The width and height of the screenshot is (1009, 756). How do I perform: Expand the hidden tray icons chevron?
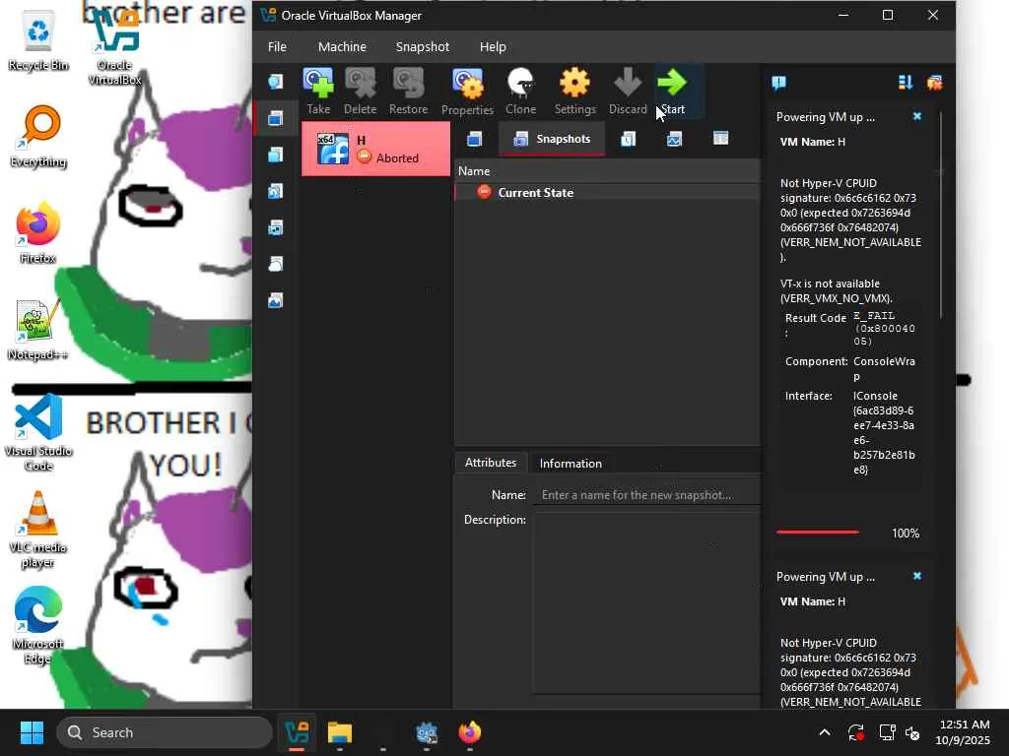(x=825, y=732)
